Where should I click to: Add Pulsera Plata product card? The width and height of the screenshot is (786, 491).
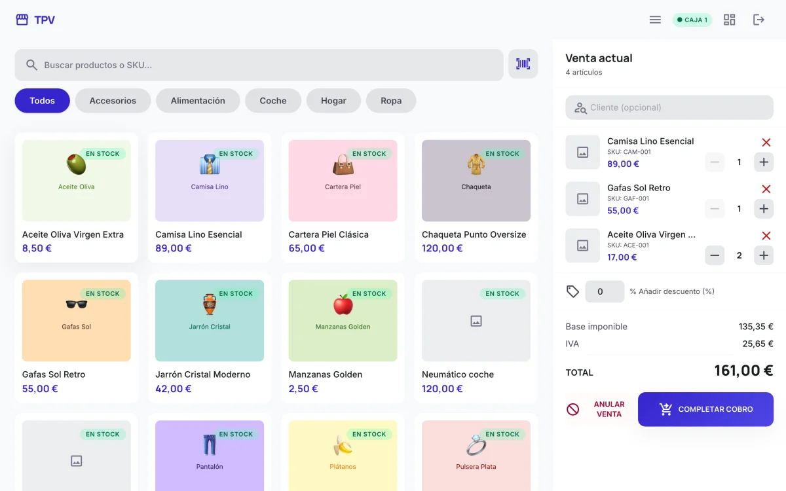[x=476, y=452]
